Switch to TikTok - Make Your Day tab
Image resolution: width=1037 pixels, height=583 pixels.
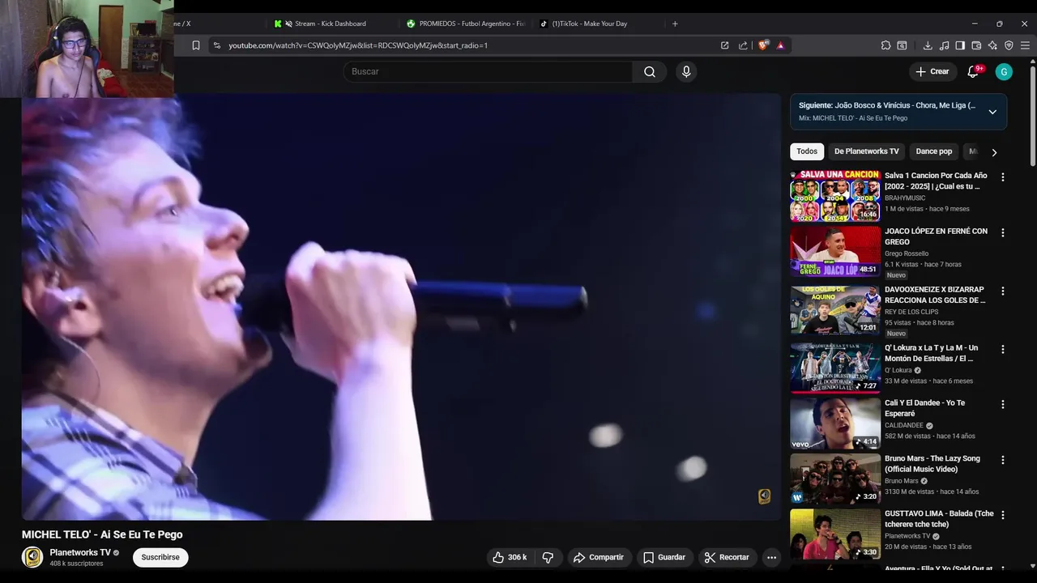tap(590, 23)
